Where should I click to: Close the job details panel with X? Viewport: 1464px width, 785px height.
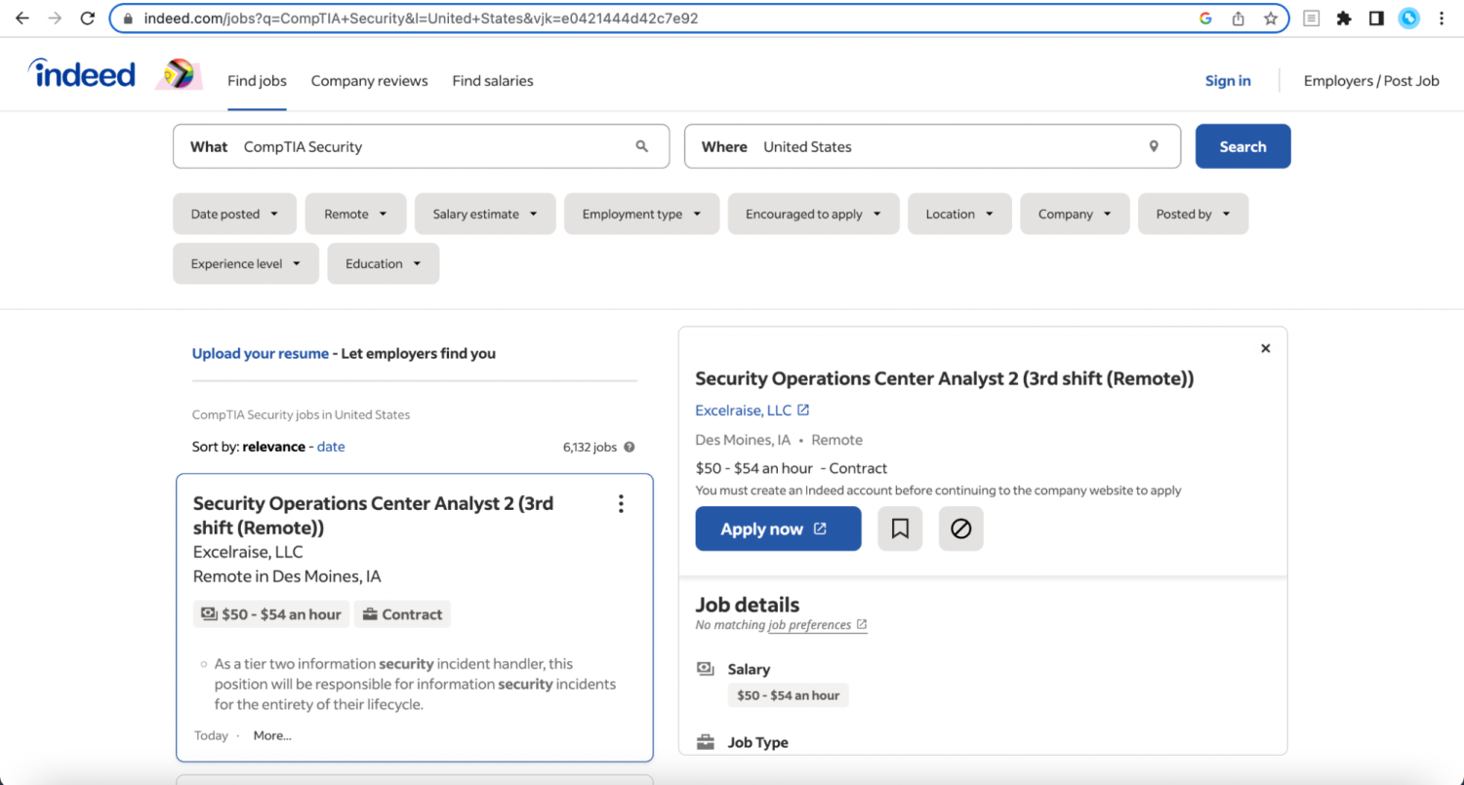pyautogui.click(x=1266, y=348)
